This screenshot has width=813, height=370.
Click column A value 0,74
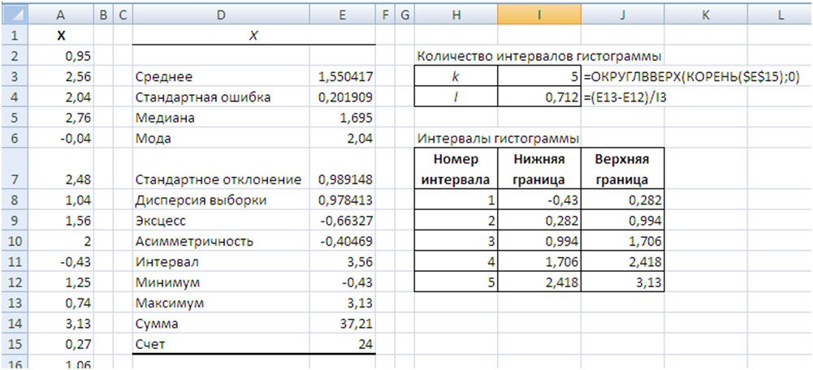click(61, 303)
